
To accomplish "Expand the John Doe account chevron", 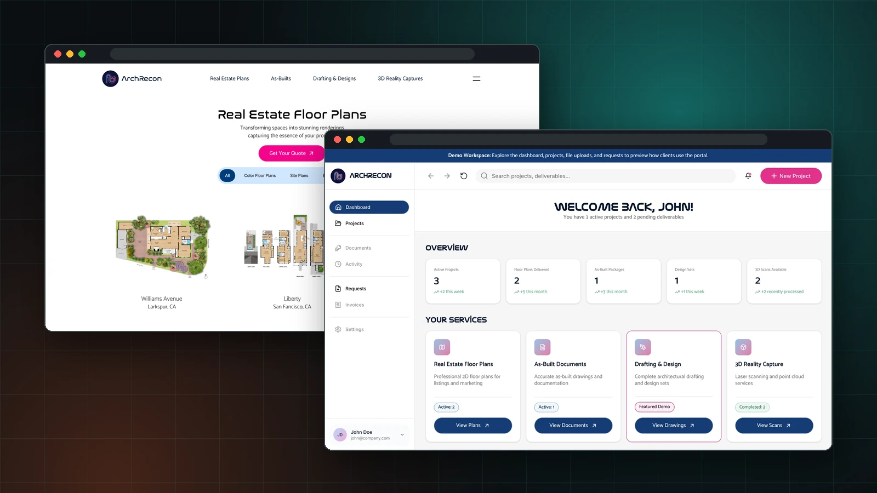I will click(402, 435).
